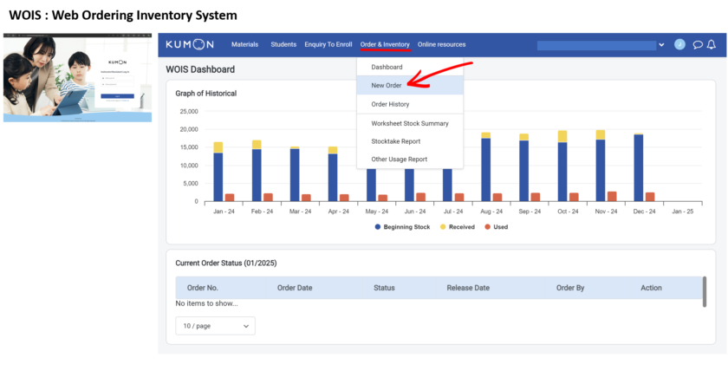Select New Order from dropdown menu
728x384 pixels.
[387, 86]
